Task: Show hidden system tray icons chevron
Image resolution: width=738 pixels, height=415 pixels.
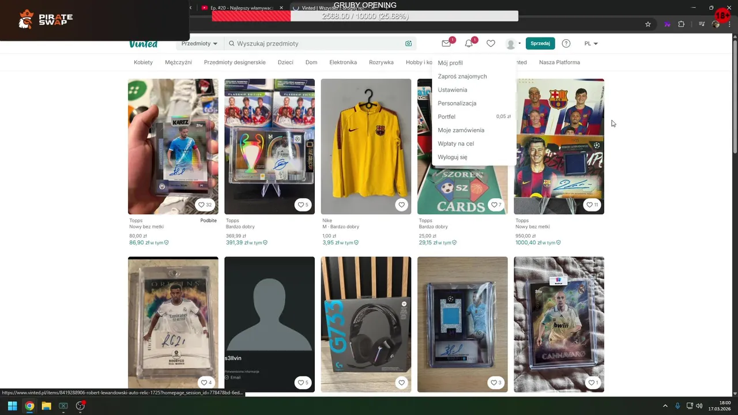Action: point(665,406)
